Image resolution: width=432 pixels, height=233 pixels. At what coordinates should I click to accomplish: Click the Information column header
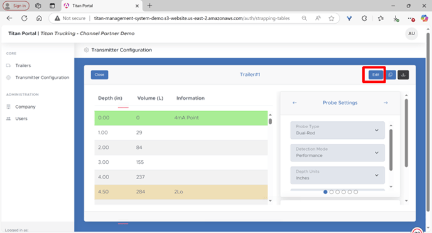190,99
